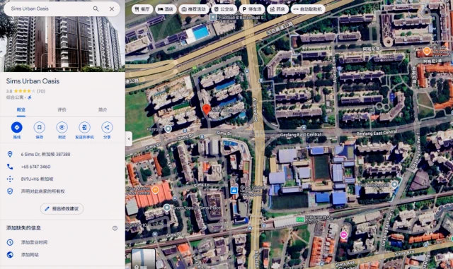Screen dimensions: 453x269
Task: Switch to the reviews tab
Action: coord(62,109)
